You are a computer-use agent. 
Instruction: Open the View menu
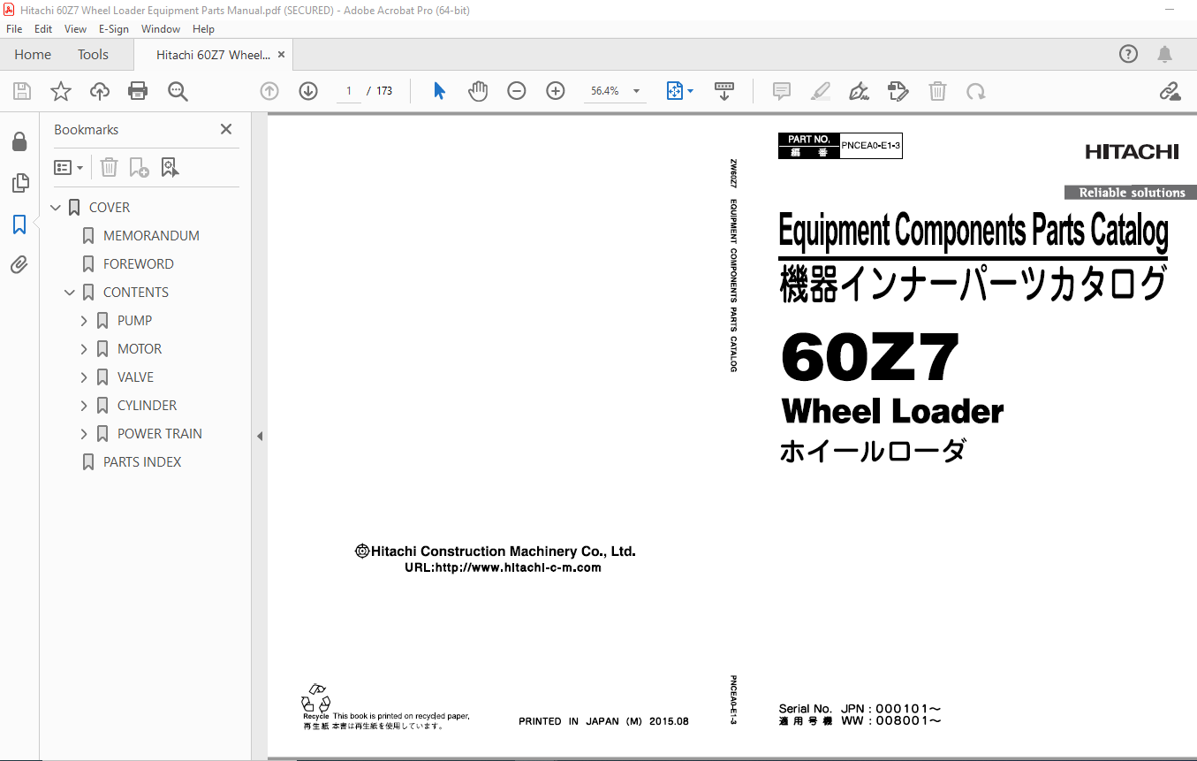75,28
